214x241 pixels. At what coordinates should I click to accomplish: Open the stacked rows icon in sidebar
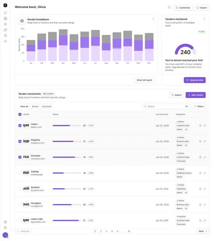pyautogui.click(x=5, y=24)
